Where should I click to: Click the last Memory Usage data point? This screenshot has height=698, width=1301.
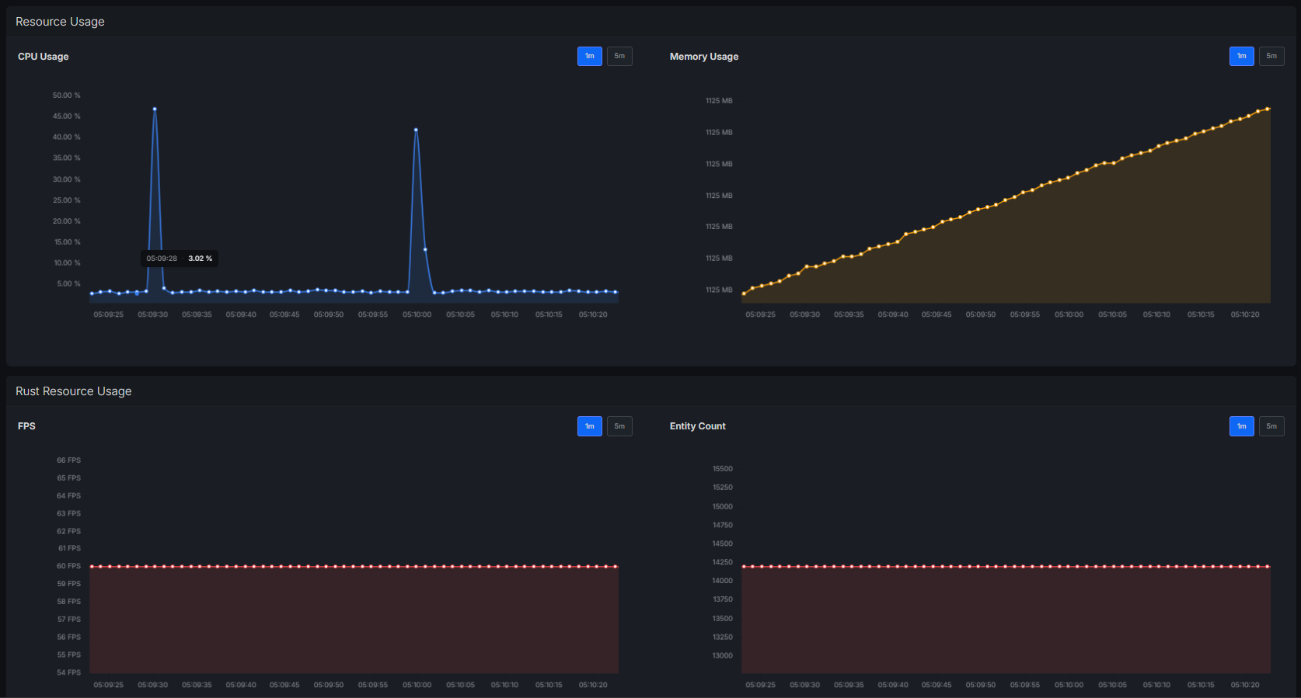(x=1268, y=109)
